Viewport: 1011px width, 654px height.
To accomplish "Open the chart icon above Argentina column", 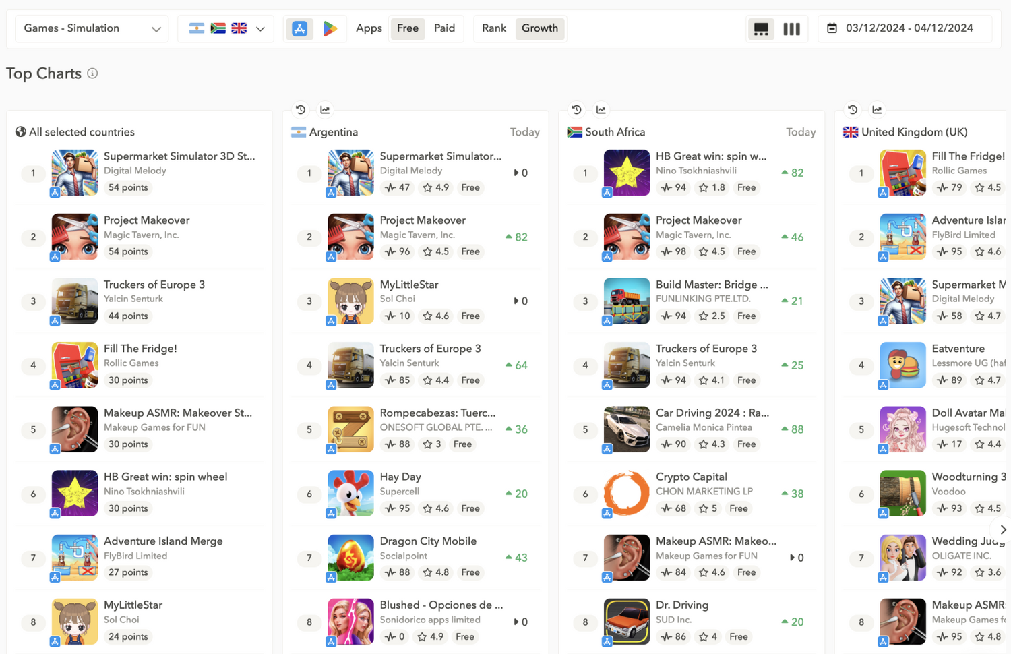I will tap(325, 109).
